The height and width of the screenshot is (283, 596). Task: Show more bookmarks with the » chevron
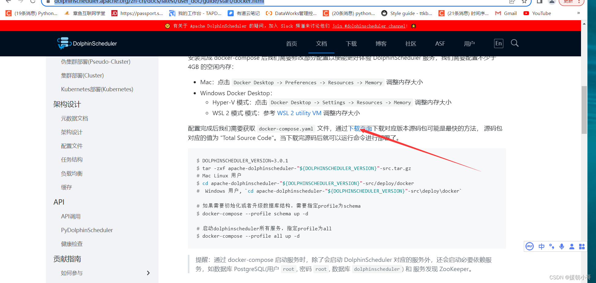click(x=579, y=13)
